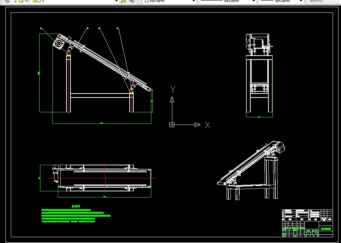
Task: Click the Layer Previous icon
Action: pos(132,1)
